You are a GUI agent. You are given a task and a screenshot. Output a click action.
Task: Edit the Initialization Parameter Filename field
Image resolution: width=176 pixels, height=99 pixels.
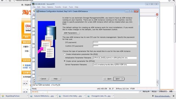(x=115, y=58)
